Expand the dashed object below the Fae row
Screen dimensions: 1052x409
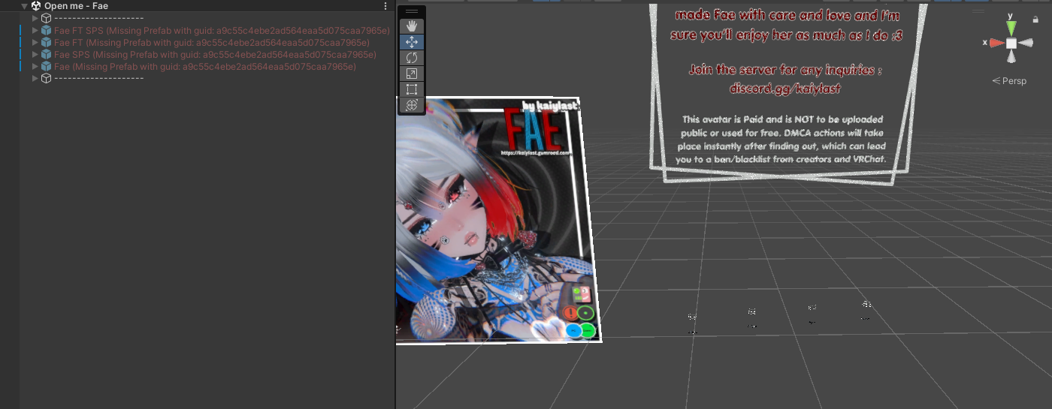click(x=35, y=78)
